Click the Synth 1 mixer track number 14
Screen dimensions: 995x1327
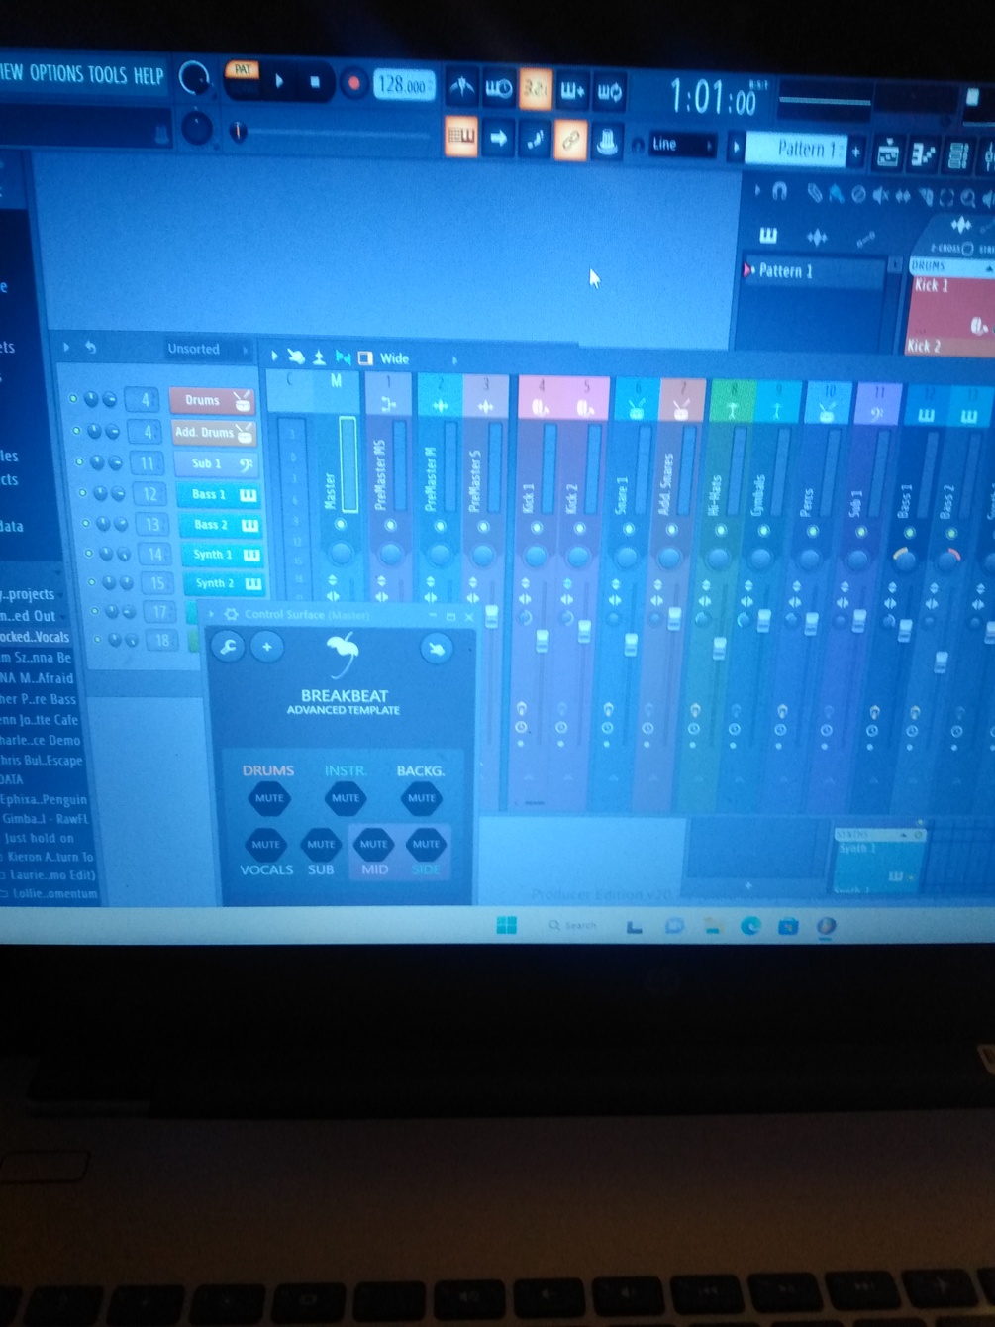click(154, 555)
